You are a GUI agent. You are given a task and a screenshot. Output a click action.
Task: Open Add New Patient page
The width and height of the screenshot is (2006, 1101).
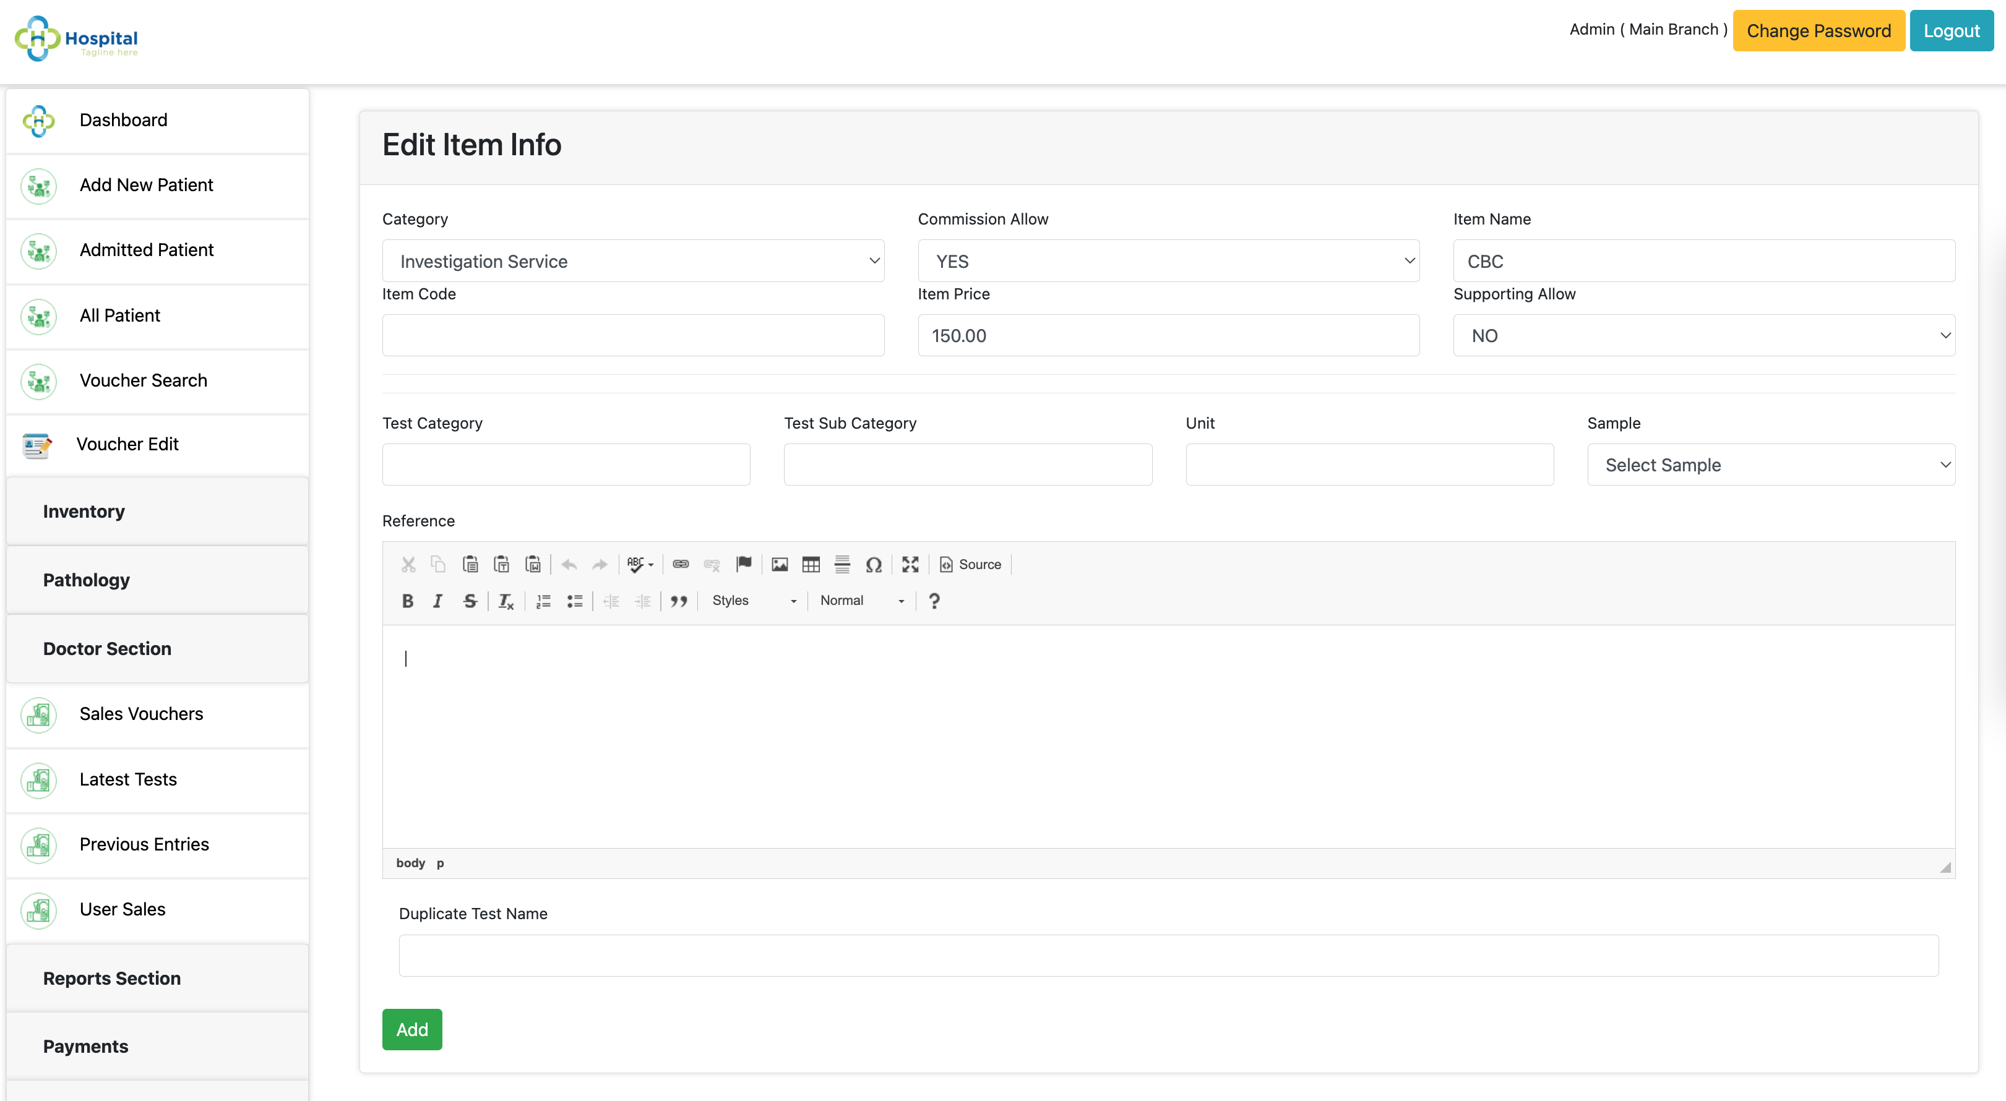click(157, 186)
